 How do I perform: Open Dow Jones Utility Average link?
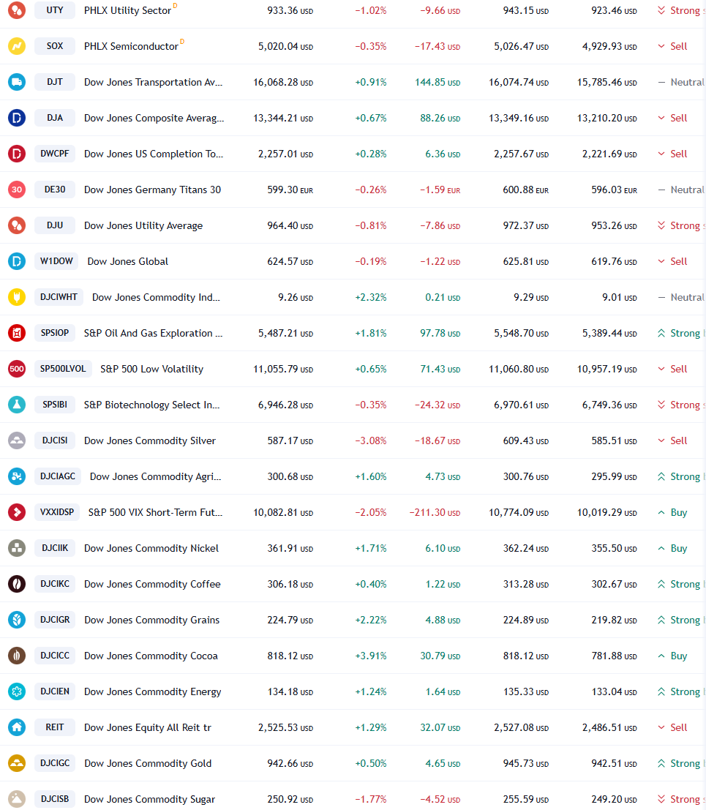143,226
